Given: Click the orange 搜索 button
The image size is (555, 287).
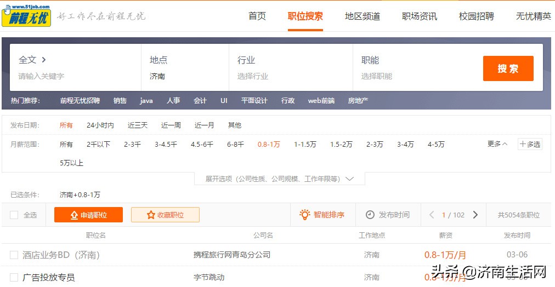Looking at the screenshot, I should click(x=508, y=68).
